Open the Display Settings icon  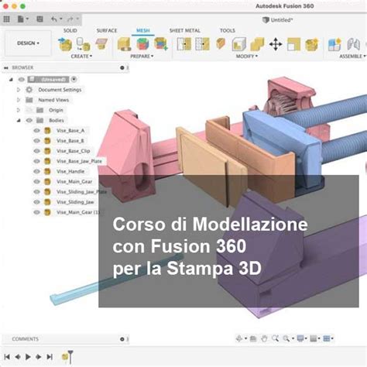[300, 338]
